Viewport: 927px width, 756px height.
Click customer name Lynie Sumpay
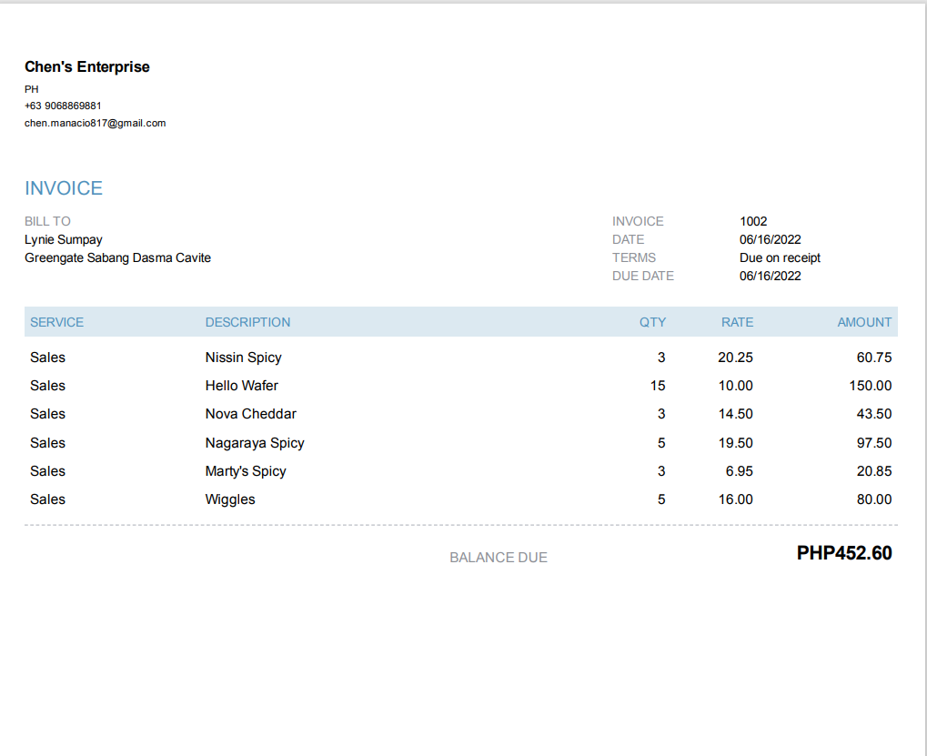[x=64, y=239]
